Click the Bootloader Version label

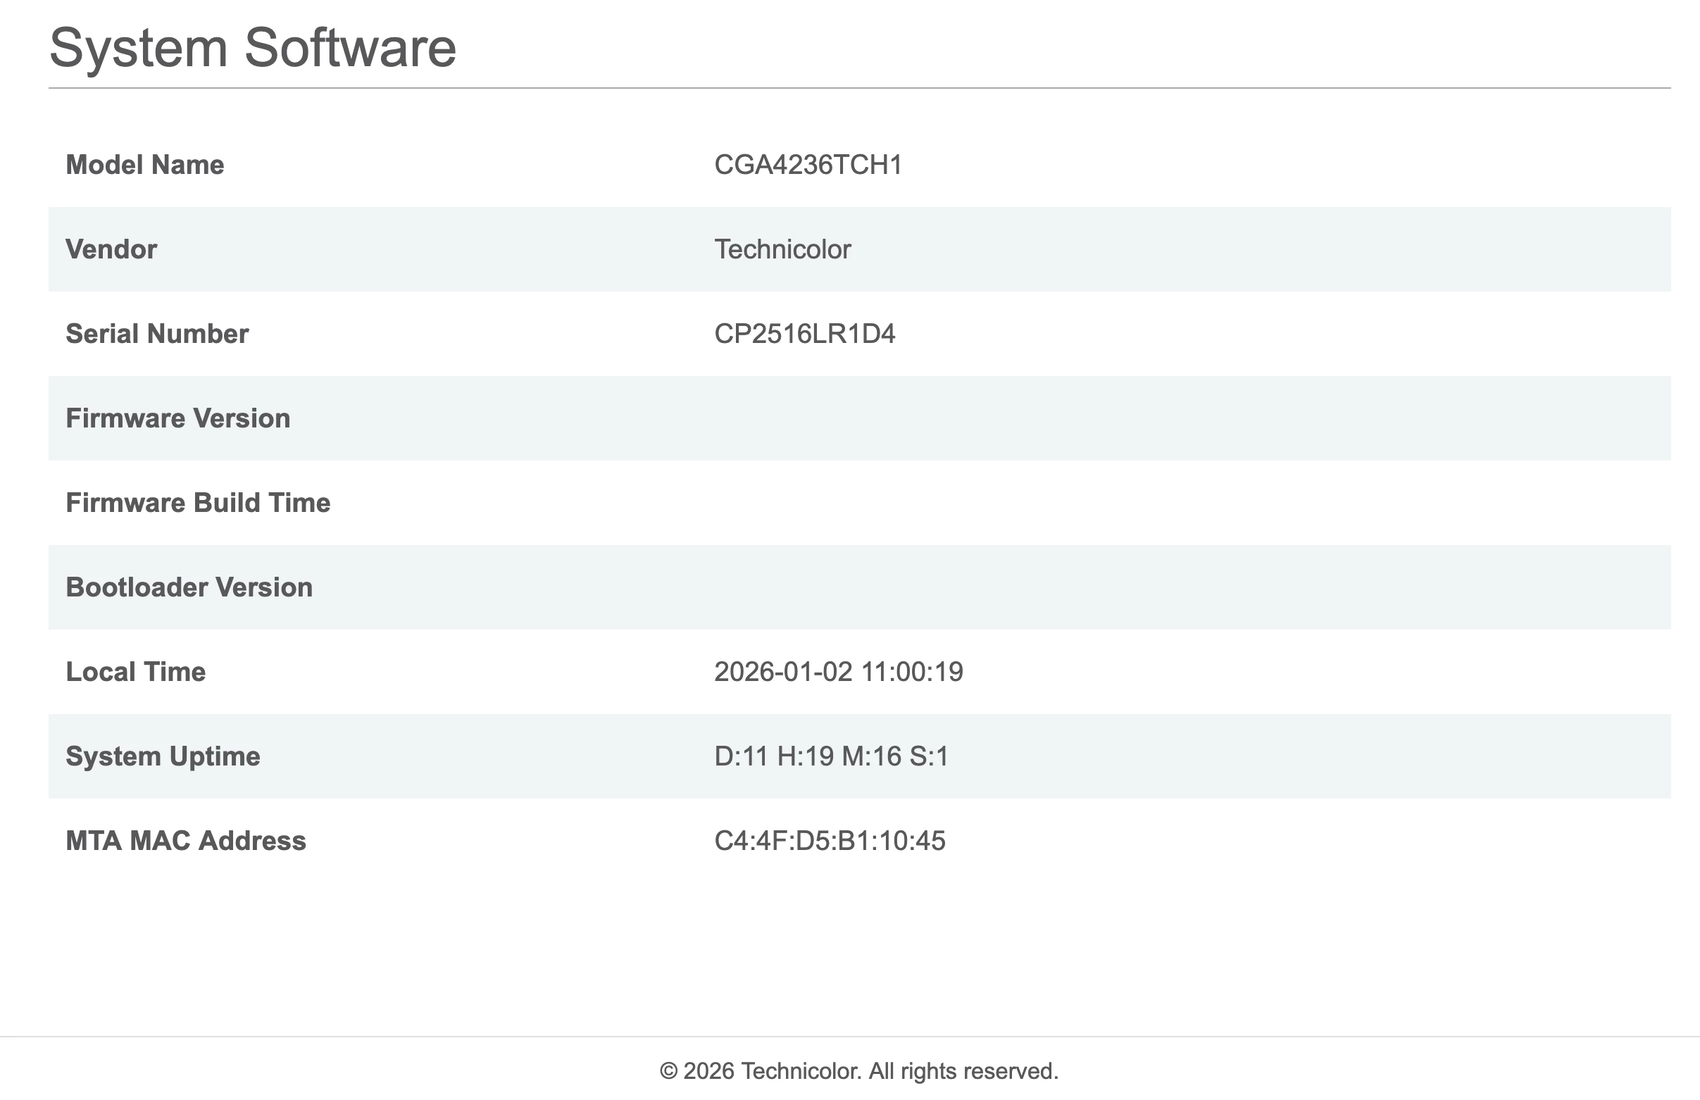tap(189, 587)
